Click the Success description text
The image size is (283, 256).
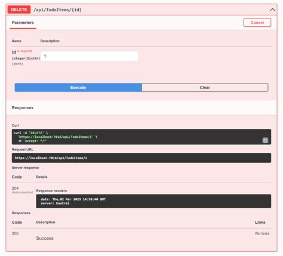[45, 238]
